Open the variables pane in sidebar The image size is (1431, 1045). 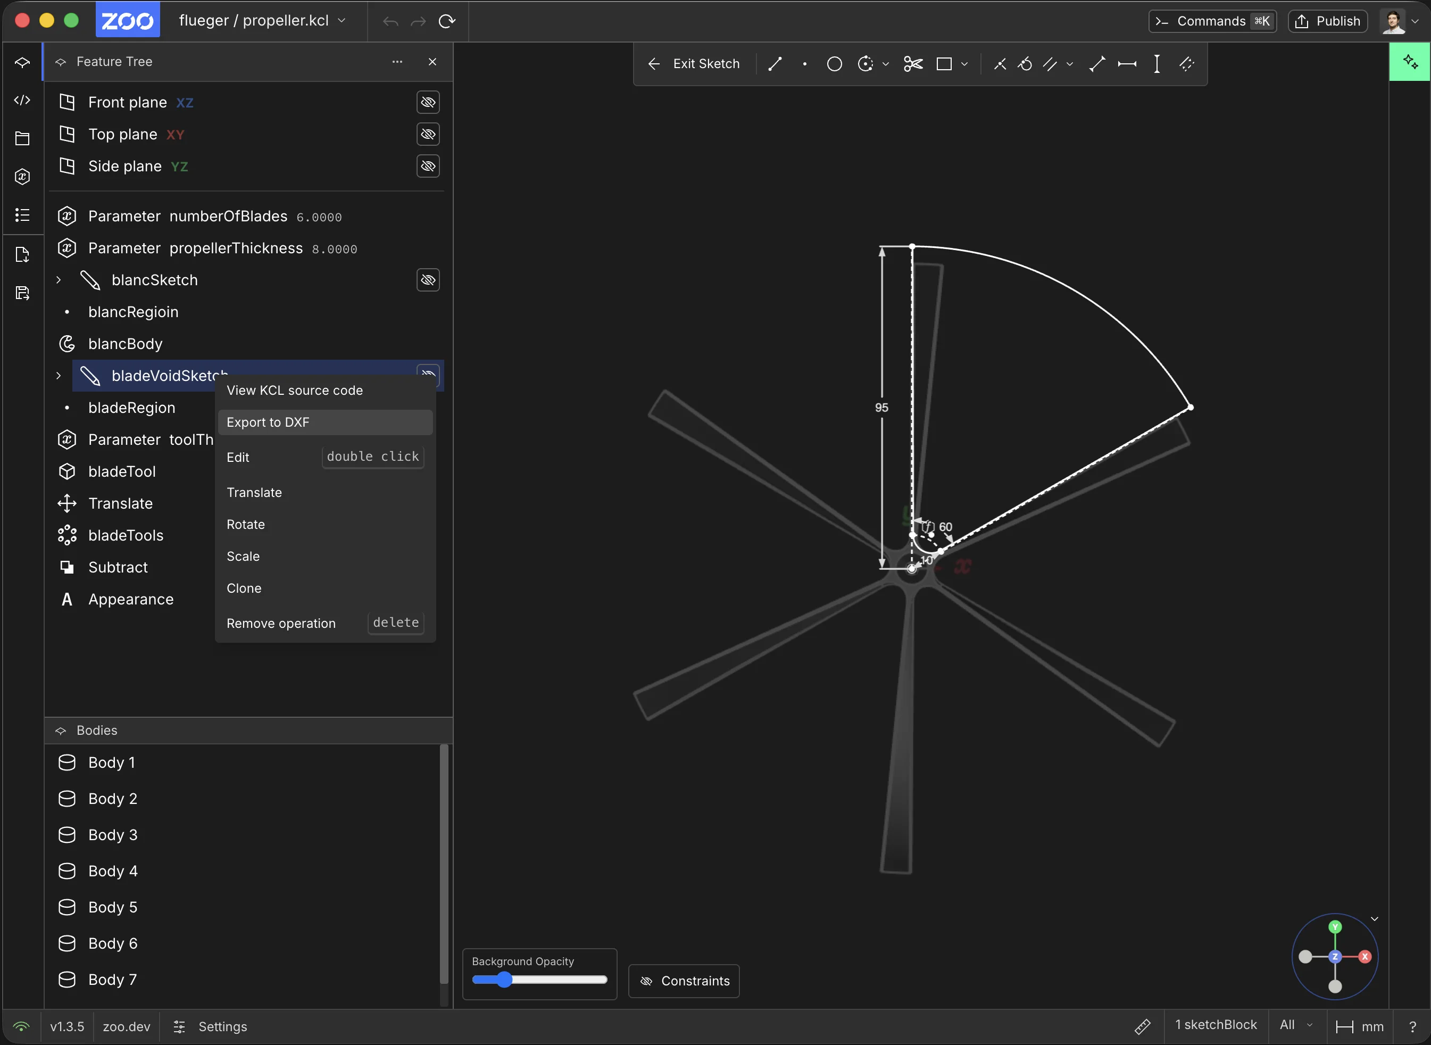click(x=22, y=177)
